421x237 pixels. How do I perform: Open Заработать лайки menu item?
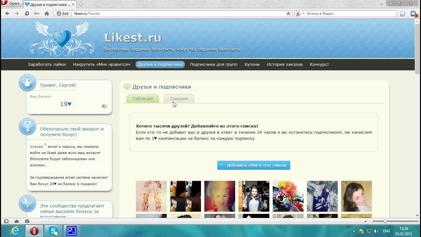pyautogui.click(x=47, y=65)
